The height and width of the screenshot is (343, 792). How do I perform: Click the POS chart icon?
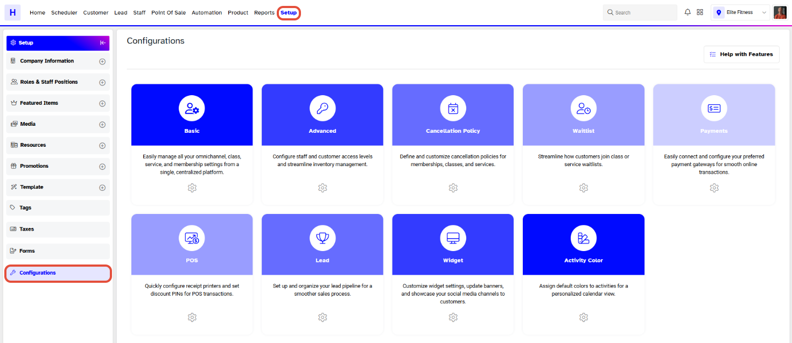coord(192,238)
